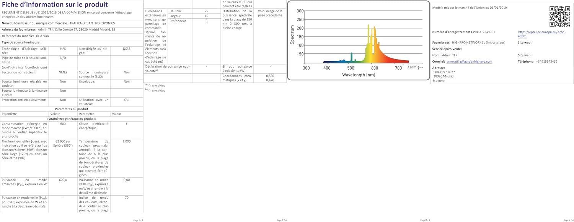
Task: Select the model reference 'TK-A-948'
Action: (42, 36)
